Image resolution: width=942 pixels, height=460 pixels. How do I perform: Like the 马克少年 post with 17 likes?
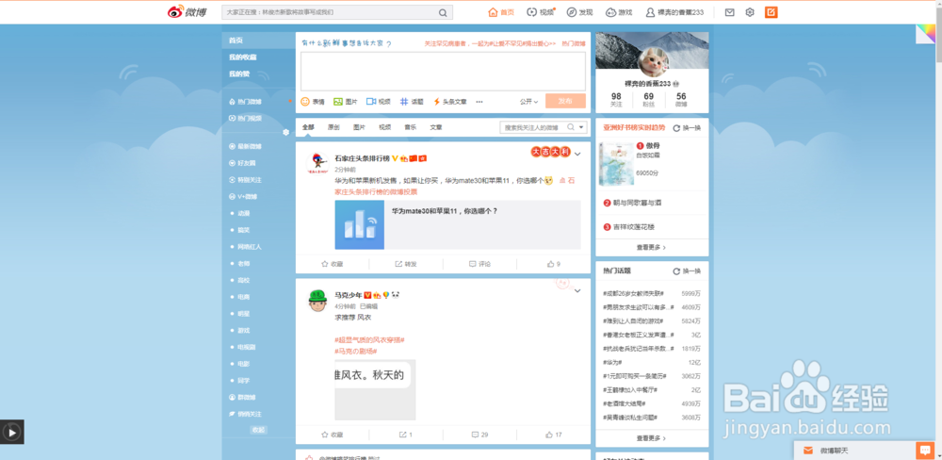tap(554, 435)
